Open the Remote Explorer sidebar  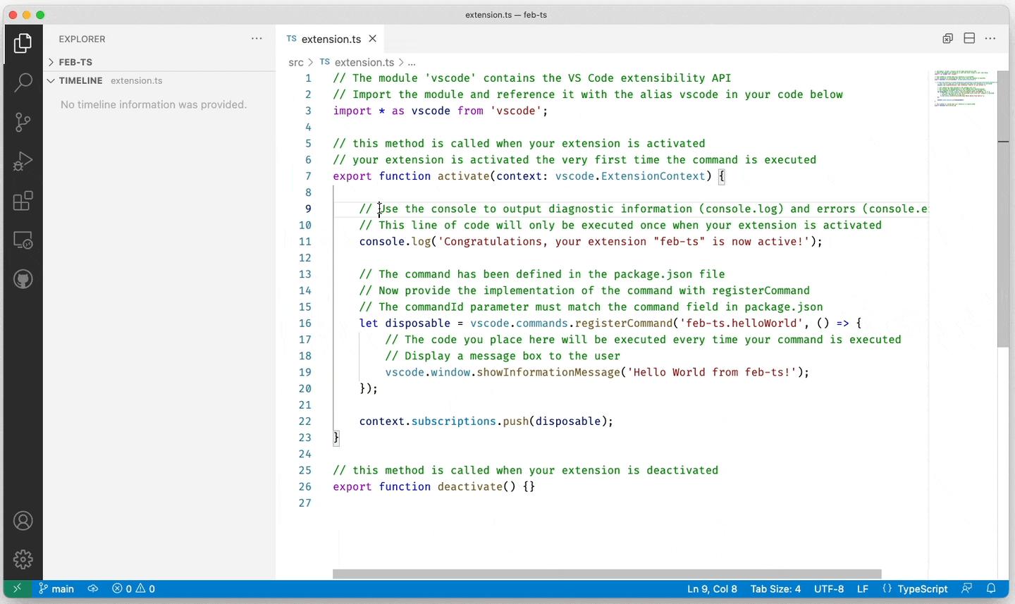(23, 240)
